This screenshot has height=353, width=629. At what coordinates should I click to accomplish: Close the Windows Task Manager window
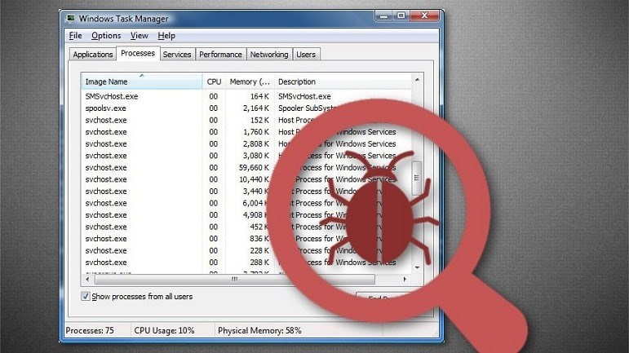coord(424,16)
